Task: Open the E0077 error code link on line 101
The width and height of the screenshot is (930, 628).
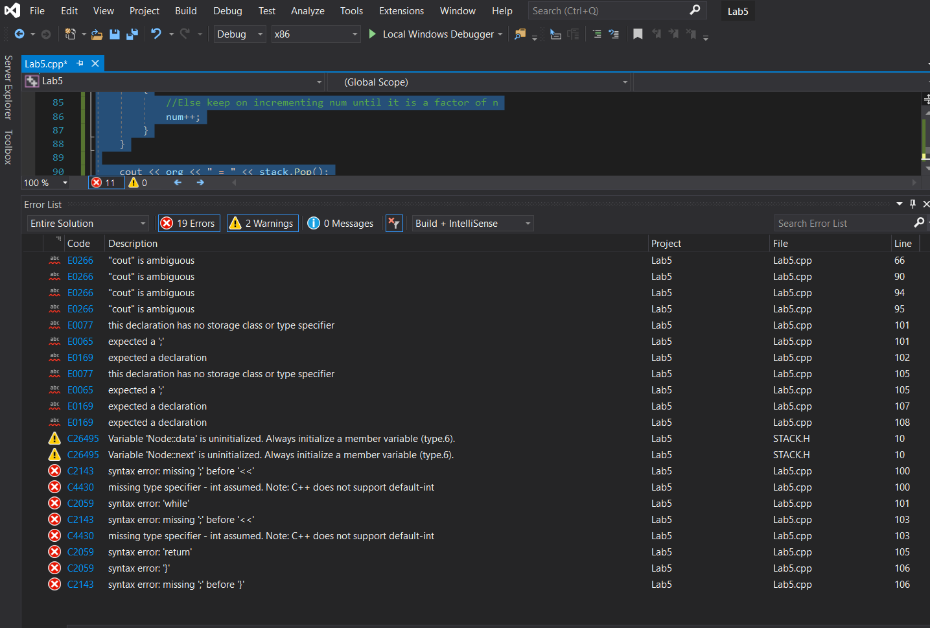Action: pos(80,325)
